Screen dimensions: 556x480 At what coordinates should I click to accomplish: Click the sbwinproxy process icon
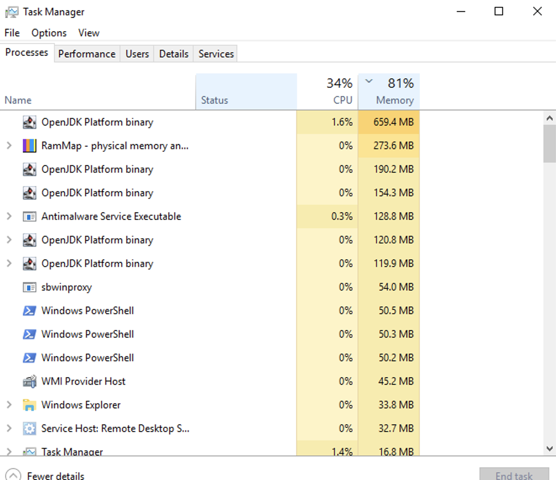tap(29, 287)
